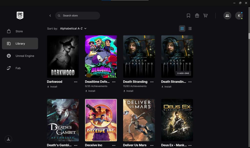250x148 pixels.
Task: Click the Epic Games logo
Action: [20, 15]
